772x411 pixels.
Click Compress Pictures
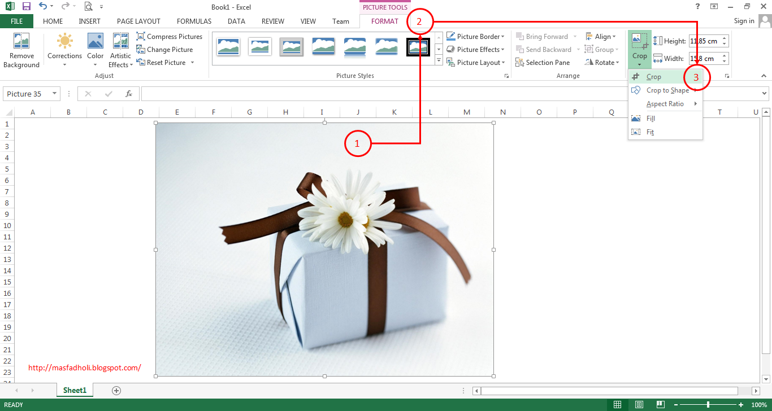tap(170, 37)
